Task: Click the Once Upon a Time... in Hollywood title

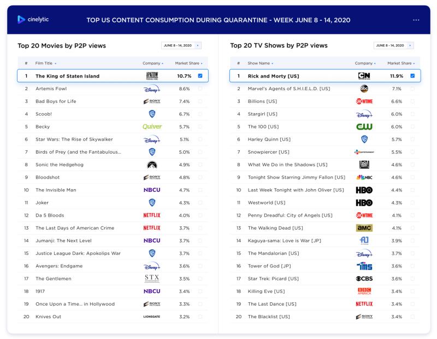Action: pos(75,304)
